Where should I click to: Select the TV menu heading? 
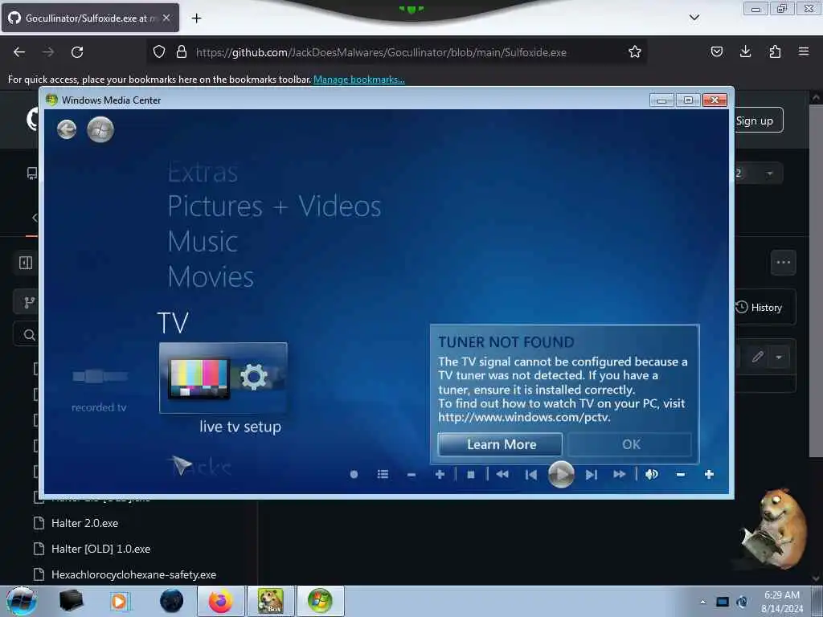coord(173,323)
